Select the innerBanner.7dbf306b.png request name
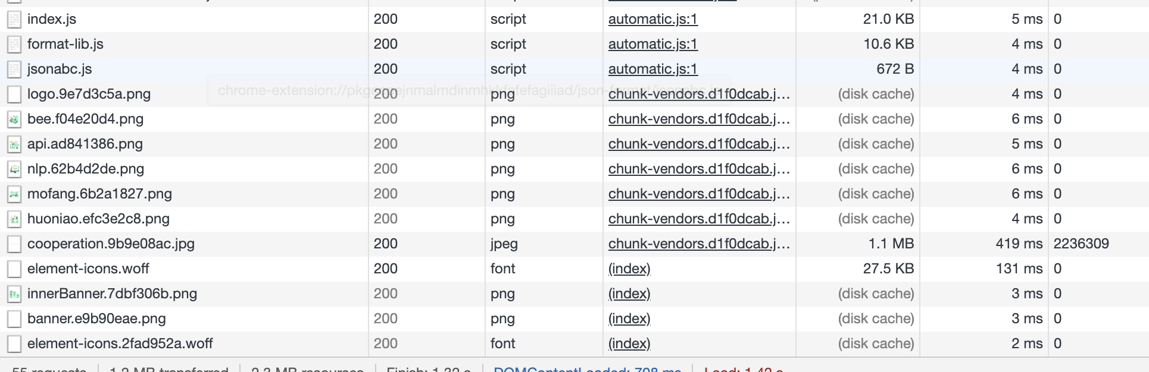Image resolution: width=1149 pixels, height=372 pixels. pyautogui.click(x=112, y=294)
